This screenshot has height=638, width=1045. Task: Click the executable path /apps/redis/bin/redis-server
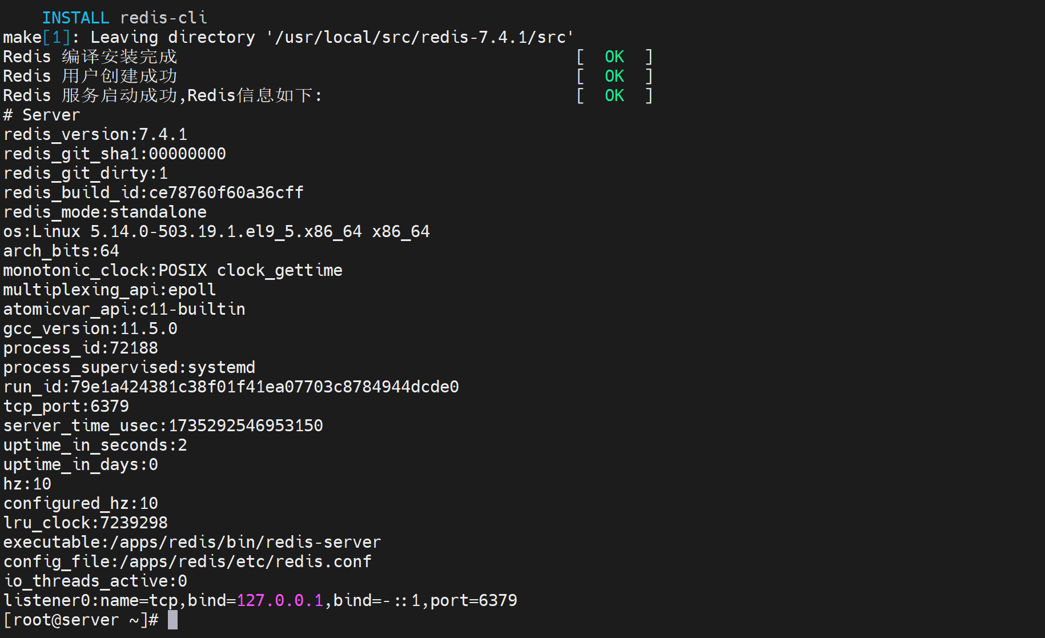250,543
